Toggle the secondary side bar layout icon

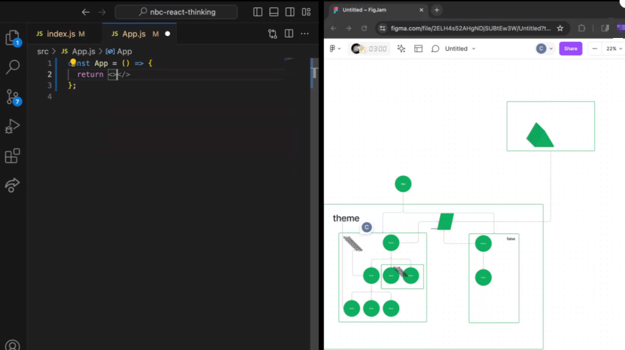click(290, 12)
